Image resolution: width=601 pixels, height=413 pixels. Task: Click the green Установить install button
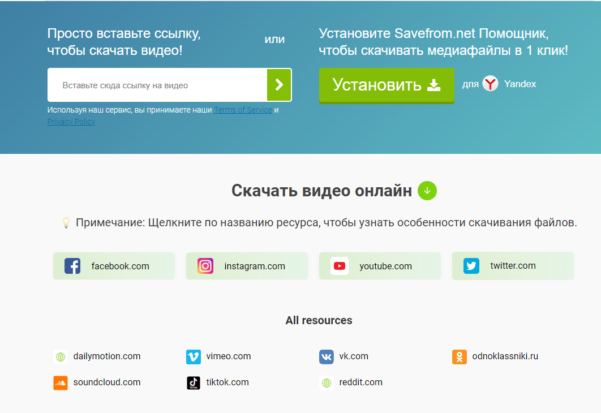point(387,85)
